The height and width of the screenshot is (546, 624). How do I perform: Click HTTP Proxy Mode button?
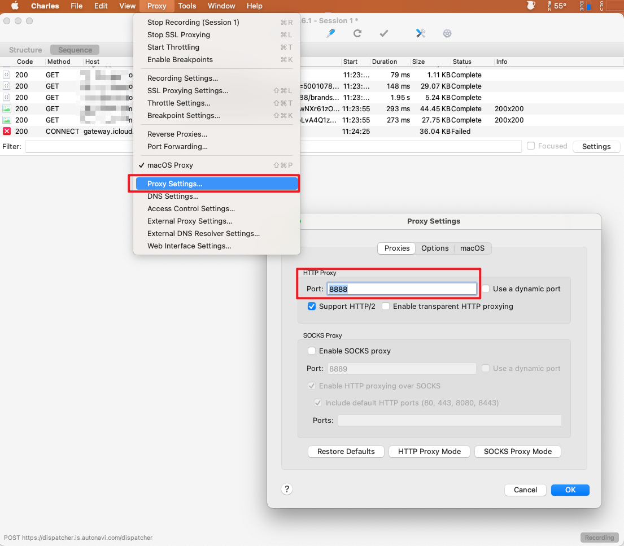click(x=429, y=452)
